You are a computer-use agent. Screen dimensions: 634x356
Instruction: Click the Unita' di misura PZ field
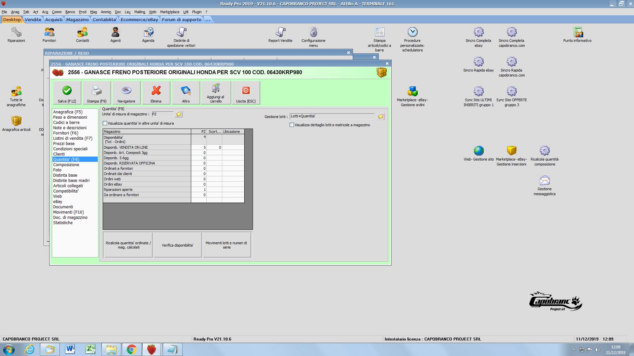162,114
